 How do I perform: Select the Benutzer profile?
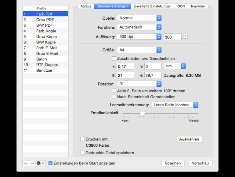(45, 70)
